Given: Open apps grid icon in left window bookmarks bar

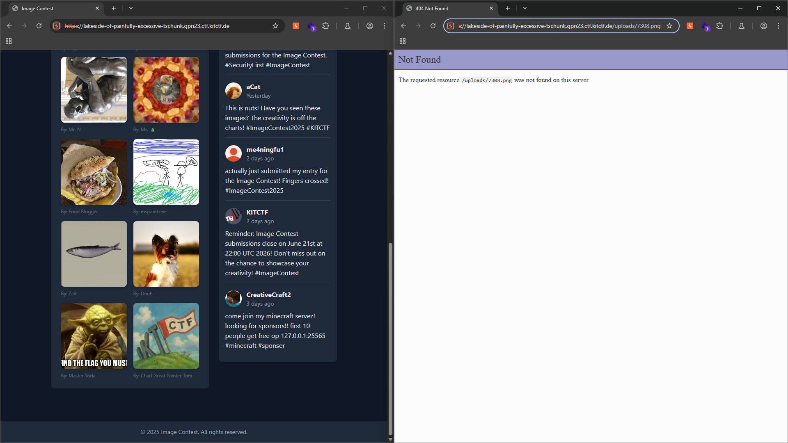Looking at the screenshot, I should click(9, 41).
